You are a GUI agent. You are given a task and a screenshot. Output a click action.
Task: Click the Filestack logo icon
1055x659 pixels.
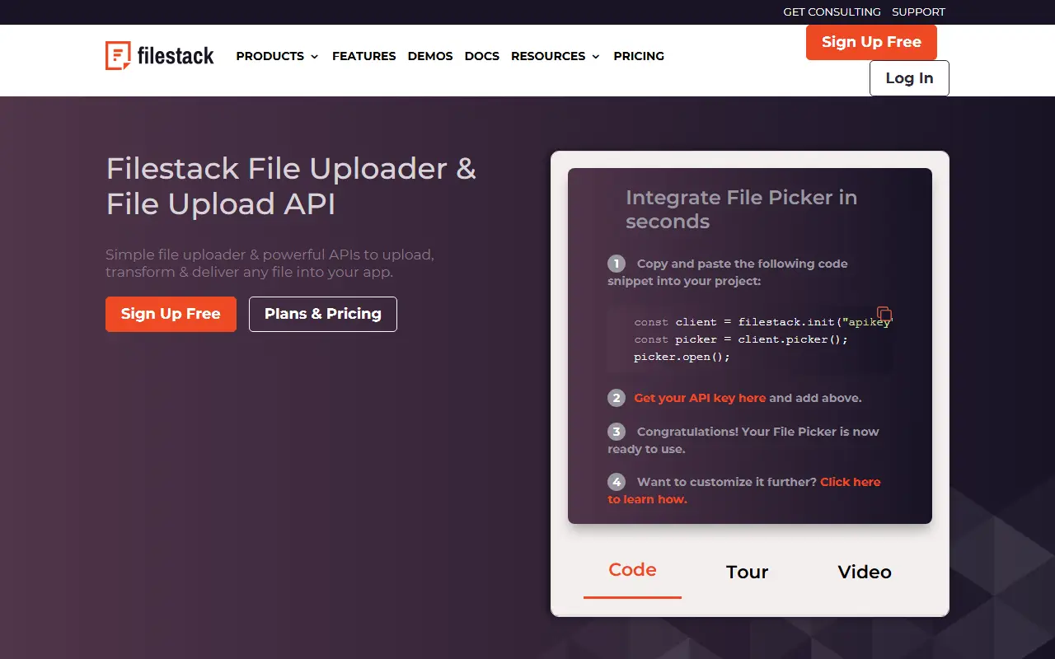tap(119, 56)
